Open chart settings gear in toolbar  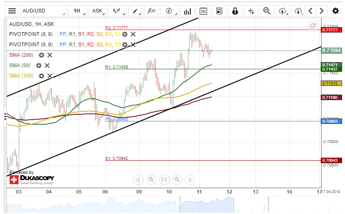[x=335, y=11]
